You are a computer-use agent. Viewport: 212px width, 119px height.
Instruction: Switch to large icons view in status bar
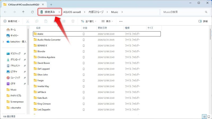pos(209,116)
